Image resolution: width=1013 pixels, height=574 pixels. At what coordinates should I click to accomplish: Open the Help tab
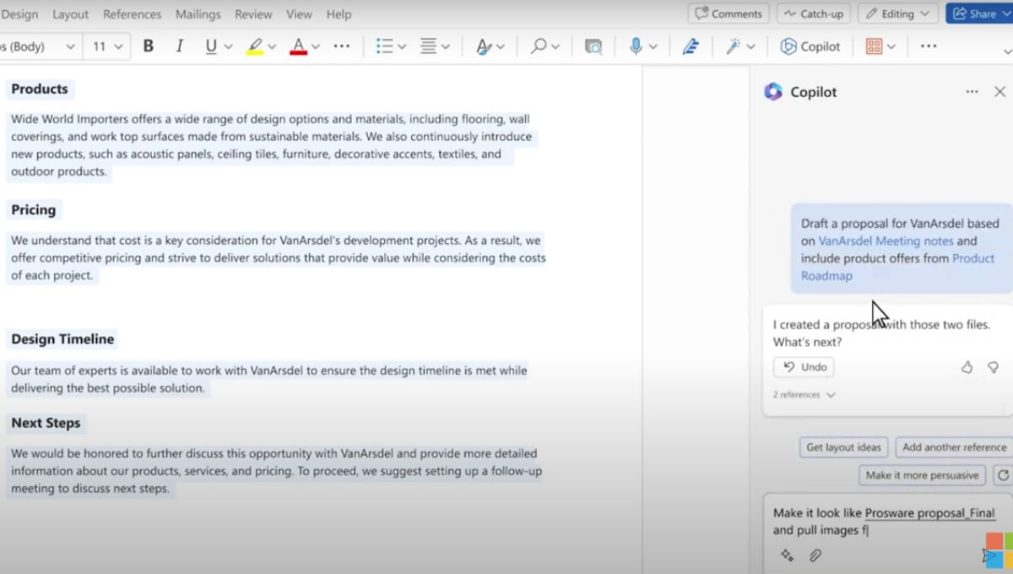(x=339, y=14)
